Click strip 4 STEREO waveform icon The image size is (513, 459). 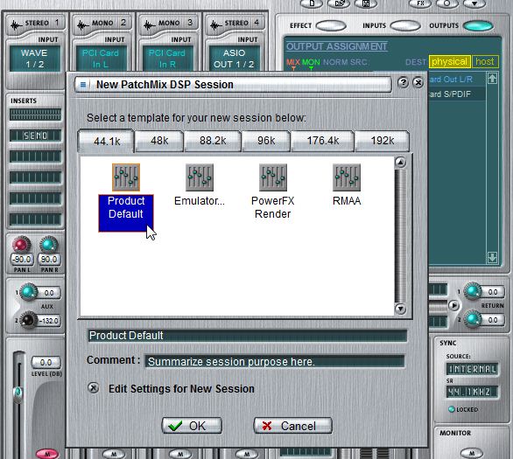[216, 24]
